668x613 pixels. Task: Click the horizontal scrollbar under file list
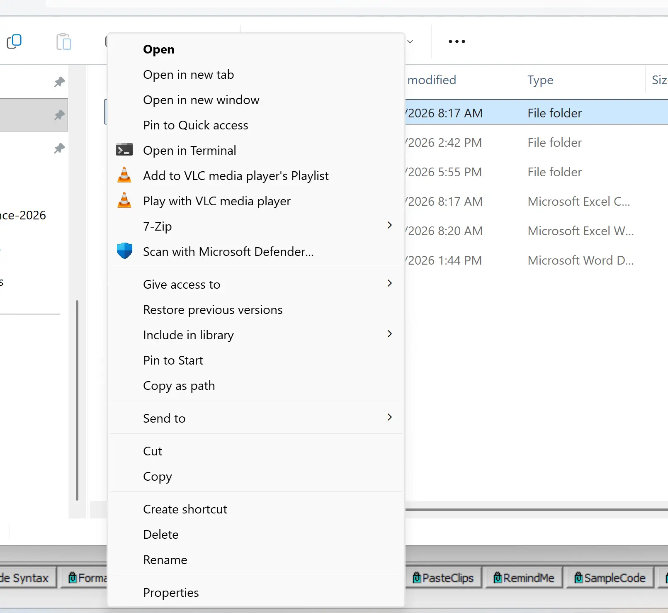pyautogui.click(x=537, y=509)
